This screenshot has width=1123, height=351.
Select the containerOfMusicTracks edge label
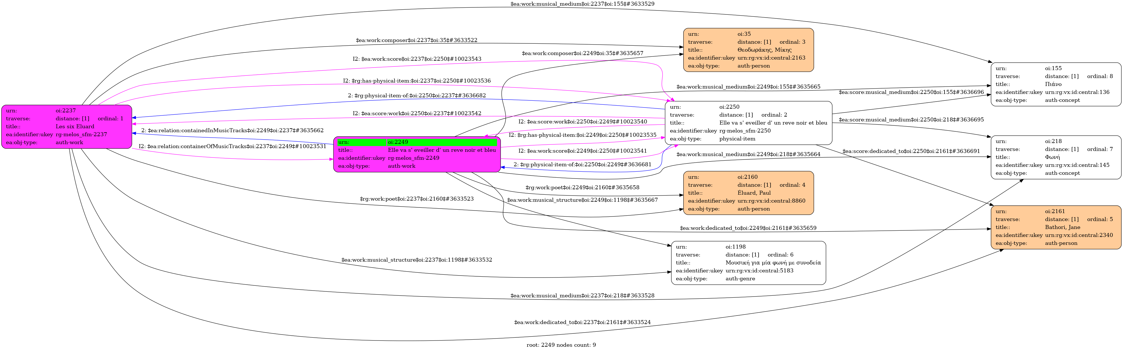click(233, 147)
